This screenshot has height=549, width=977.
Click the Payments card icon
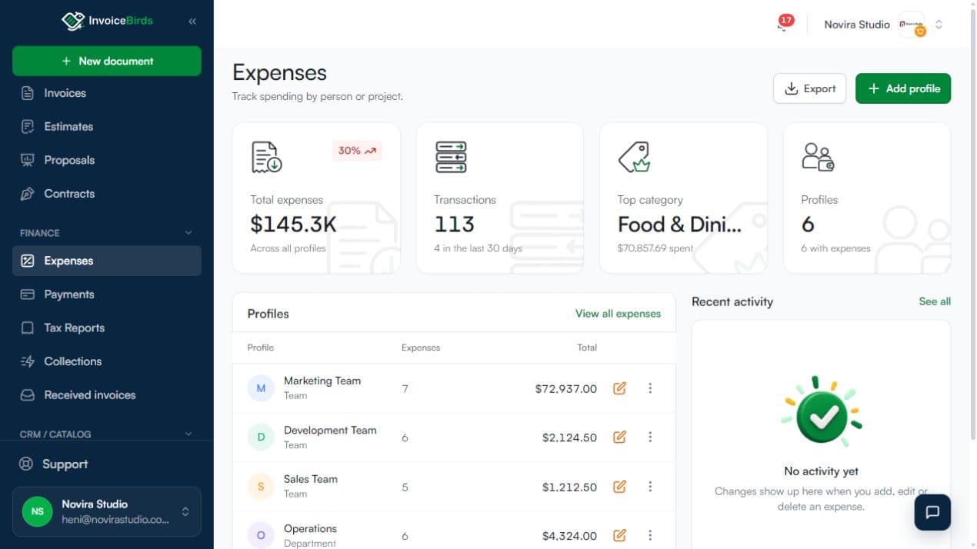coord(28,294)
